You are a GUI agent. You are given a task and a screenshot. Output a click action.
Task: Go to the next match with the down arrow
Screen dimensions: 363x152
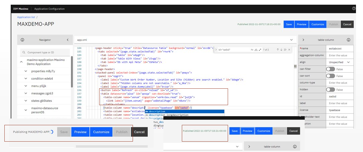pyautogui.click(x=281, y=50)
